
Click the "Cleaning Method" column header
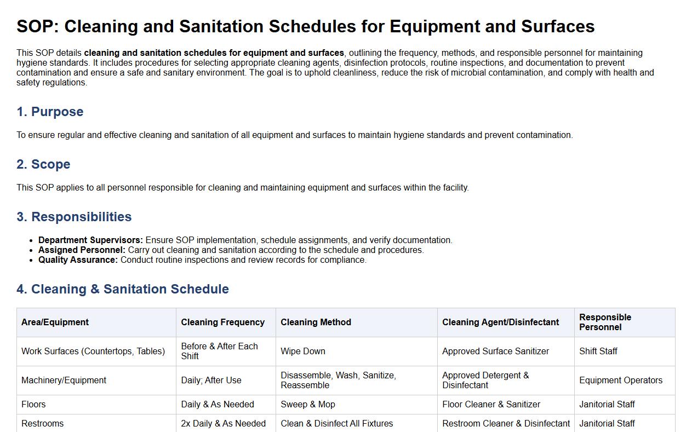click(316, 322)
